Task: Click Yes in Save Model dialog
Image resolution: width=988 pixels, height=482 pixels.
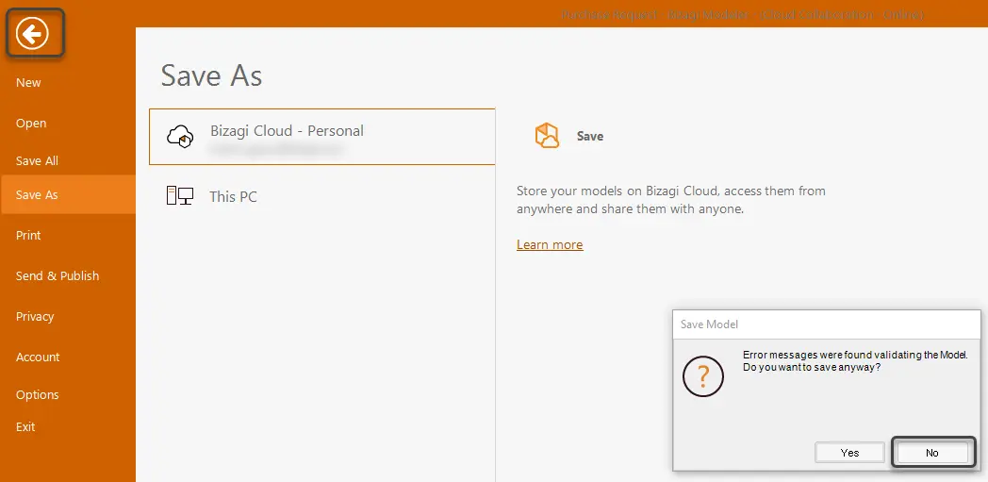Action: [x=849, y=453]
